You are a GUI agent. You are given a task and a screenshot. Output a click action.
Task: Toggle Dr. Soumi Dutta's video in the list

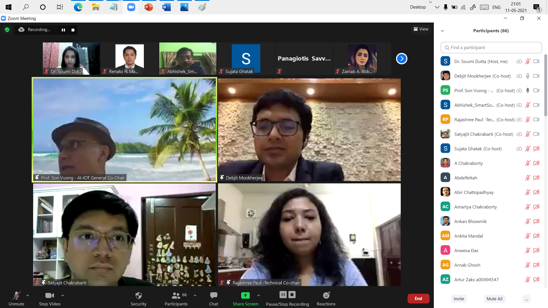pyautogui.click(x=537, y=61)
